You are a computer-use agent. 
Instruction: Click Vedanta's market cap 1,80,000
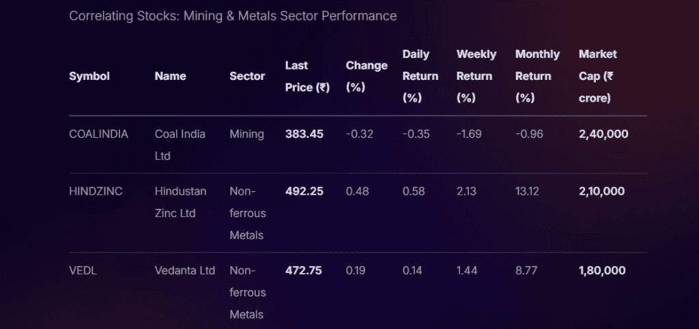coord(602,270)
